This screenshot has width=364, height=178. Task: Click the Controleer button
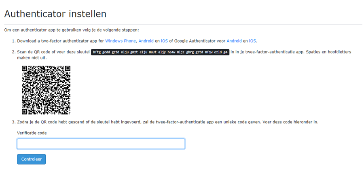tap(31, 159)
